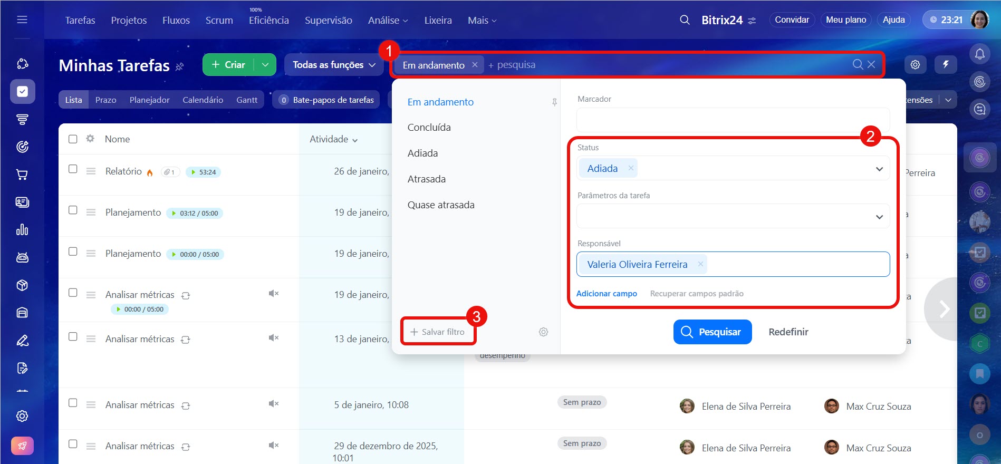Start the Relatório task timer 53:24
Image resolution: width=1001 pixels, height=464 pixels.
coord(194,172)
